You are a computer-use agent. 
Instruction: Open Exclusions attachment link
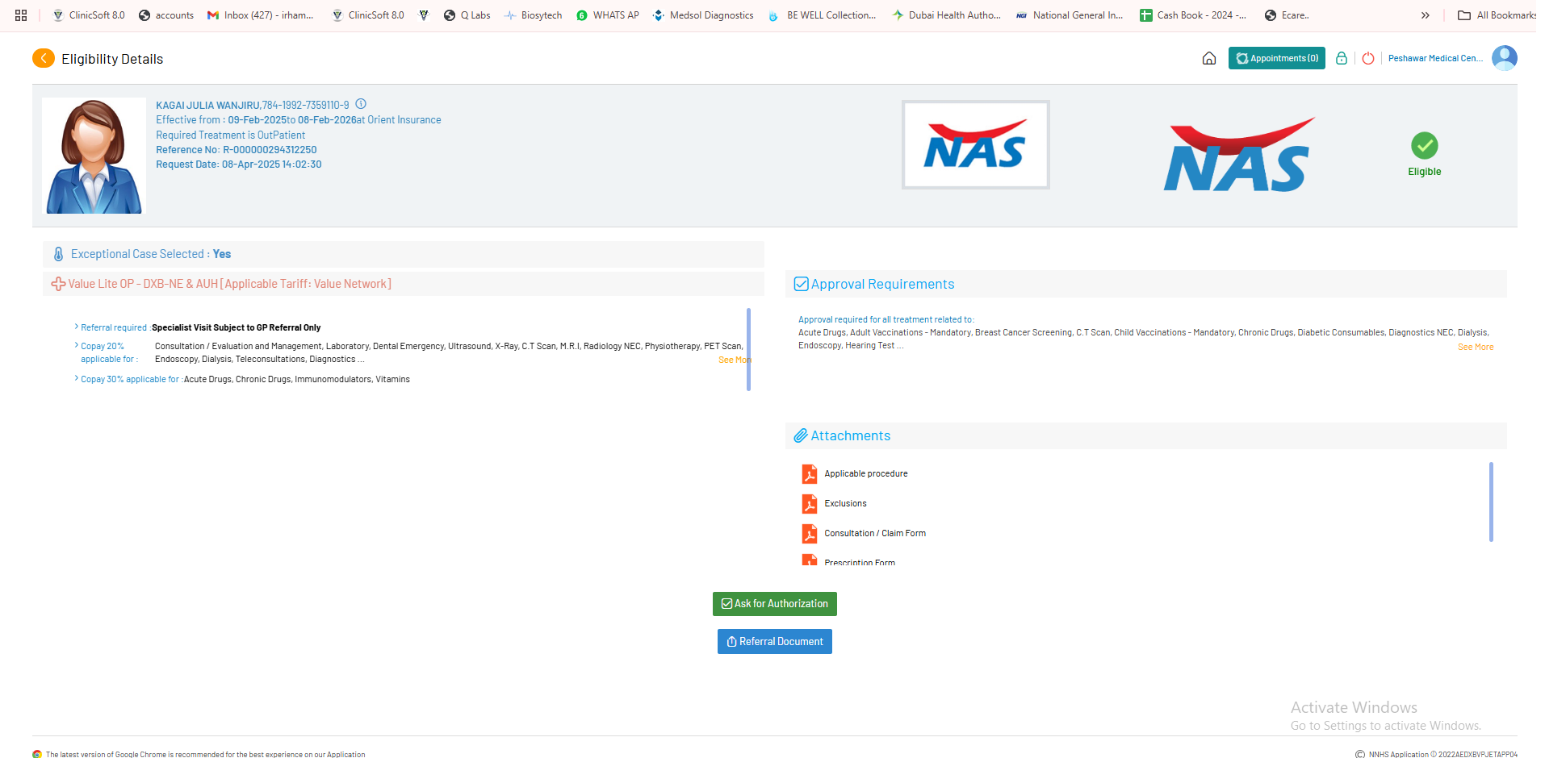[845, 504]
